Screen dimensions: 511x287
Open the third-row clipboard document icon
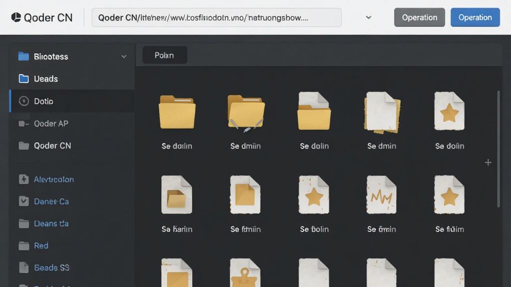tap(245, 273)
